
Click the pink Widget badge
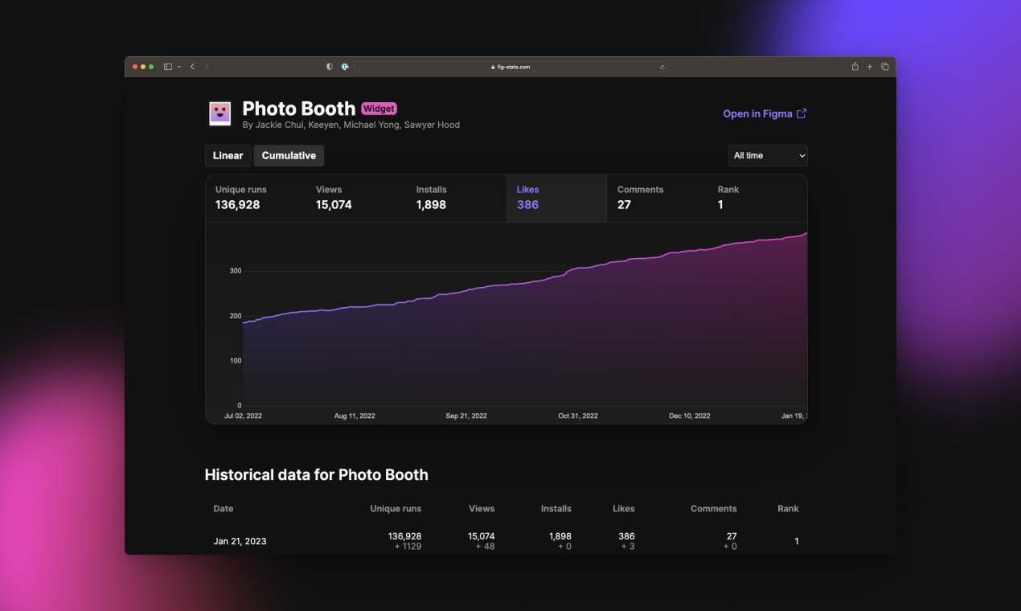click(379, 109)
